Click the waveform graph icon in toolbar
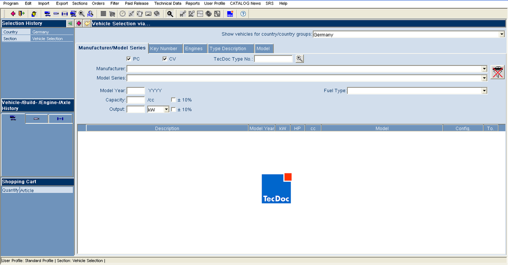This screenshot has height=265, width=508. point(200,13)
